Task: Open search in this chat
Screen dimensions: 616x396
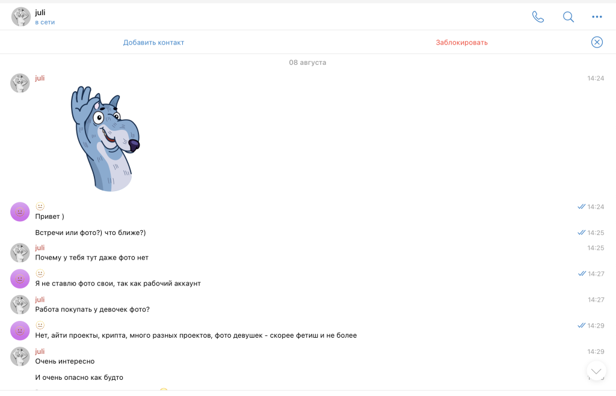Action: [568, 17]
